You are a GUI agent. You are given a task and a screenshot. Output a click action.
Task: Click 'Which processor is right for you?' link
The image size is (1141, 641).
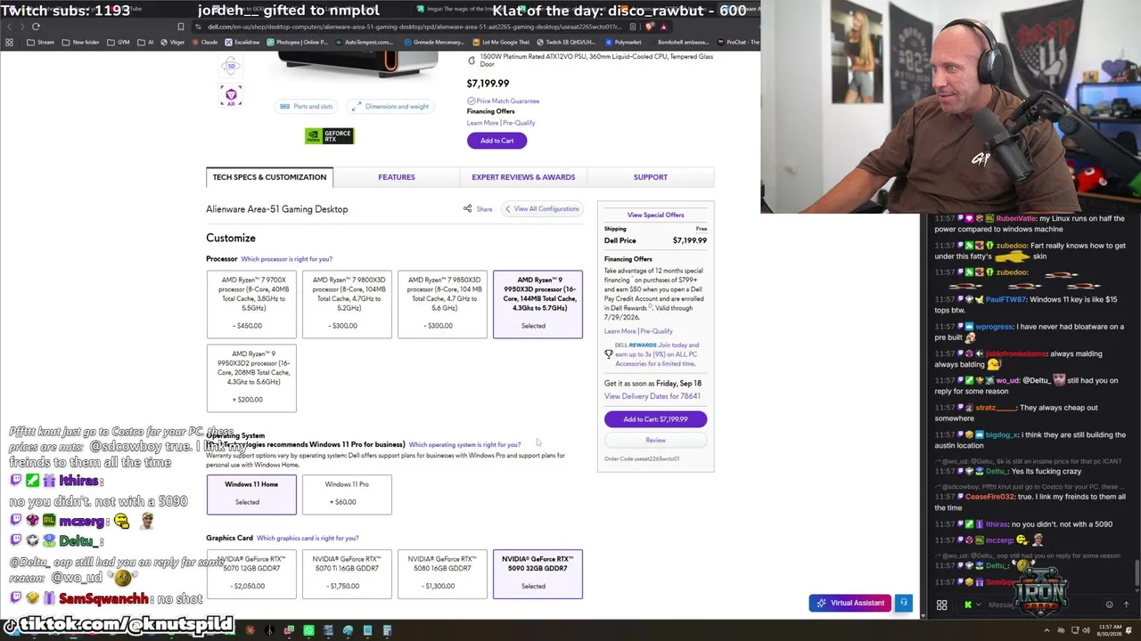[286, 259]
